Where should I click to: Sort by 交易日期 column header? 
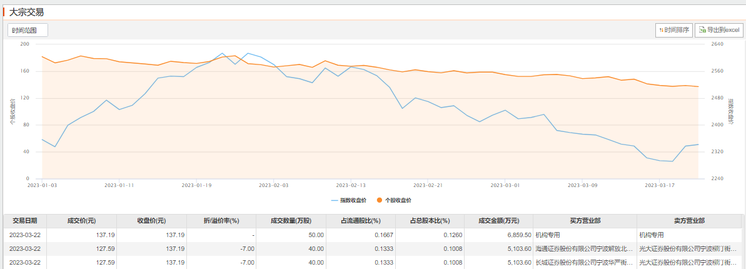[x=25, y=221]
